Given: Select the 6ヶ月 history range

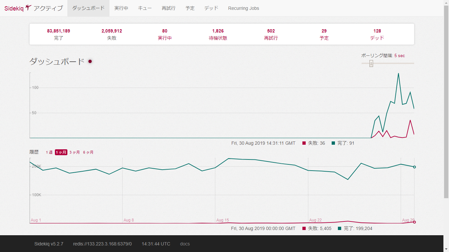Looking at the screenshot, I should tap(88, 152).
